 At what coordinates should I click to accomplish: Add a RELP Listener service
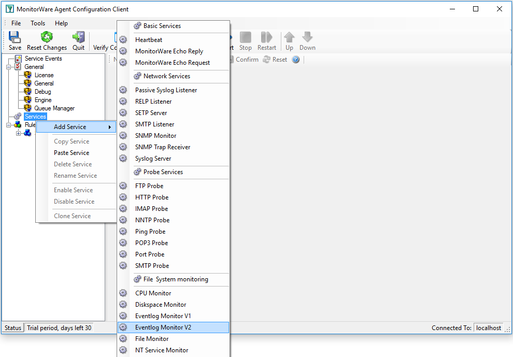click(x=174, y=102)
